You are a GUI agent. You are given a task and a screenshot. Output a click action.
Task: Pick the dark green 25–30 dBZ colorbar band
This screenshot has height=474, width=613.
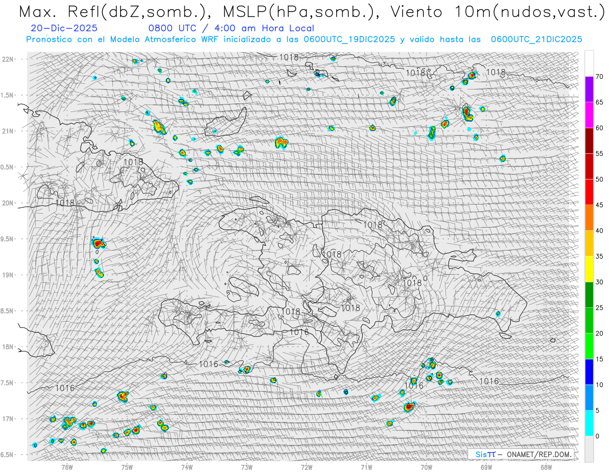click(x=589, y=295)
